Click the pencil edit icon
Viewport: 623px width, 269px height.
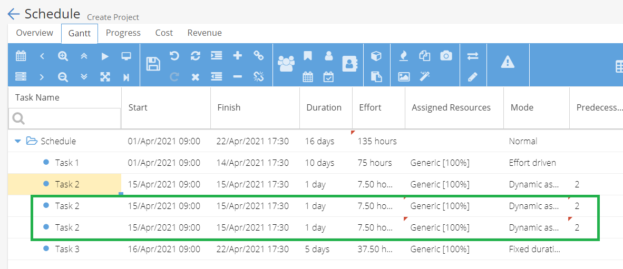coord(472,77)
